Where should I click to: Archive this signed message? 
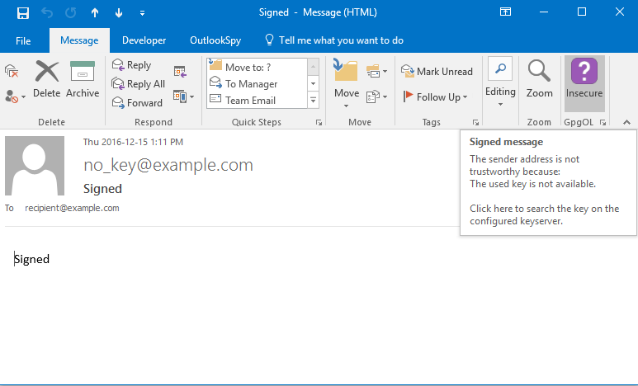[x=83, y=78]
